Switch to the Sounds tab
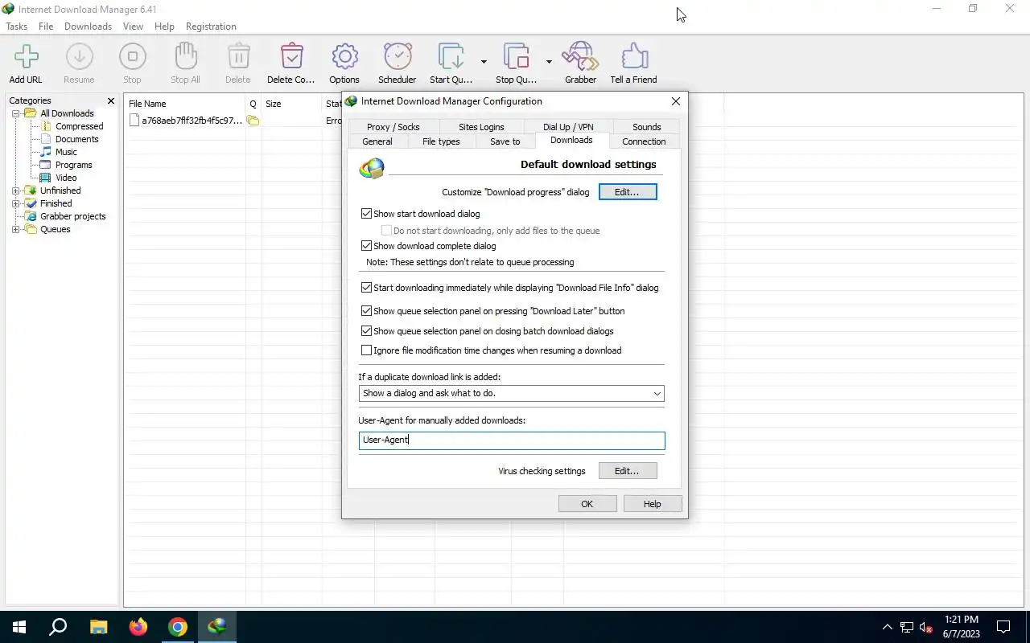This screenshot has height=643, width=1030. 647,127
